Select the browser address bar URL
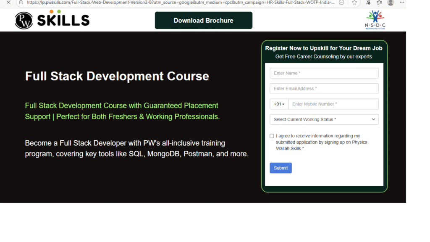 181,3
